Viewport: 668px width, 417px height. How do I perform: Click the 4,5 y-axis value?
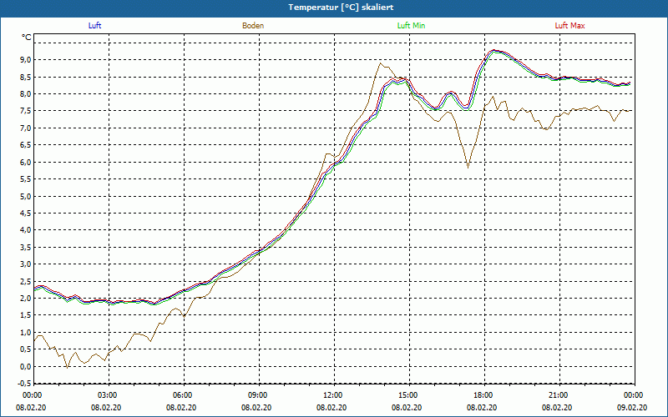(x=26, y=214)
